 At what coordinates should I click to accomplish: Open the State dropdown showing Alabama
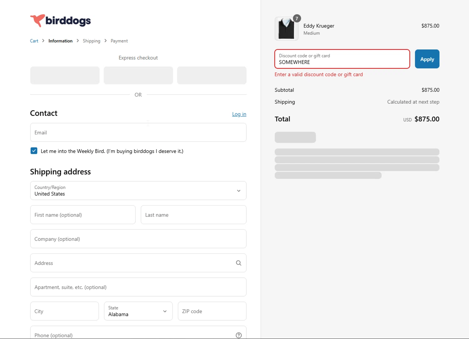coord(138,311)
